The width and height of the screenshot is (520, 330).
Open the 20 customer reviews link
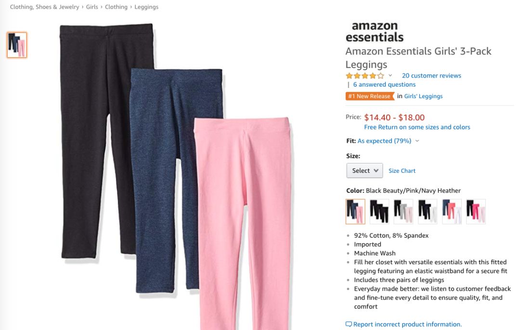click(x=431, y=76)
